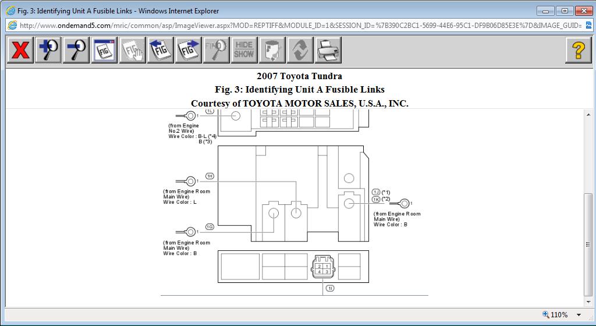Click the FIG hand pan icon
This screenshot has height=326, width=596.
click(132, 50)
